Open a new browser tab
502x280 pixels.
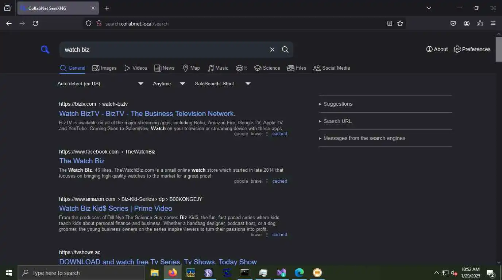point(107,8)
